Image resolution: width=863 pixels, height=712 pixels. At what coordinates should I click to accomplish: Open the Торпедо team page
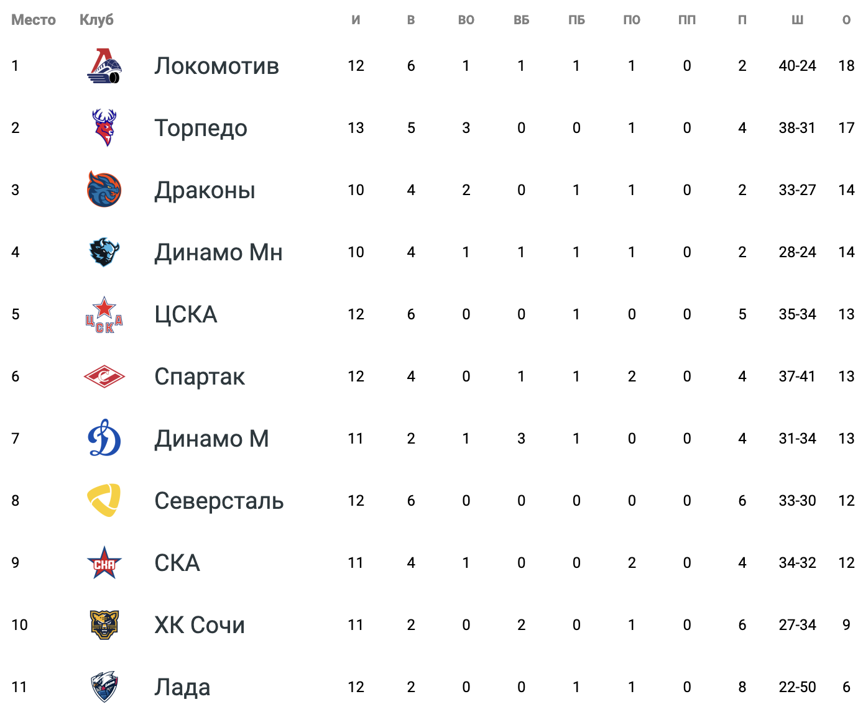pos(201,128)
